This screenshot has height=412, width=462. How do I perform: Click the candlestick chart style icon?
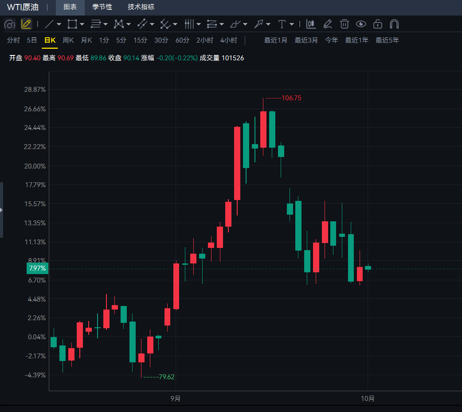[x=311, y=24]
